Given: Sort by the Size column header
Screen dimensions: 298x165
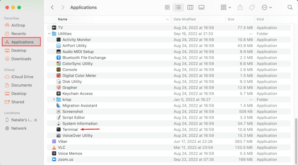Looking at the screenshot, I should (x=231, y=19).
